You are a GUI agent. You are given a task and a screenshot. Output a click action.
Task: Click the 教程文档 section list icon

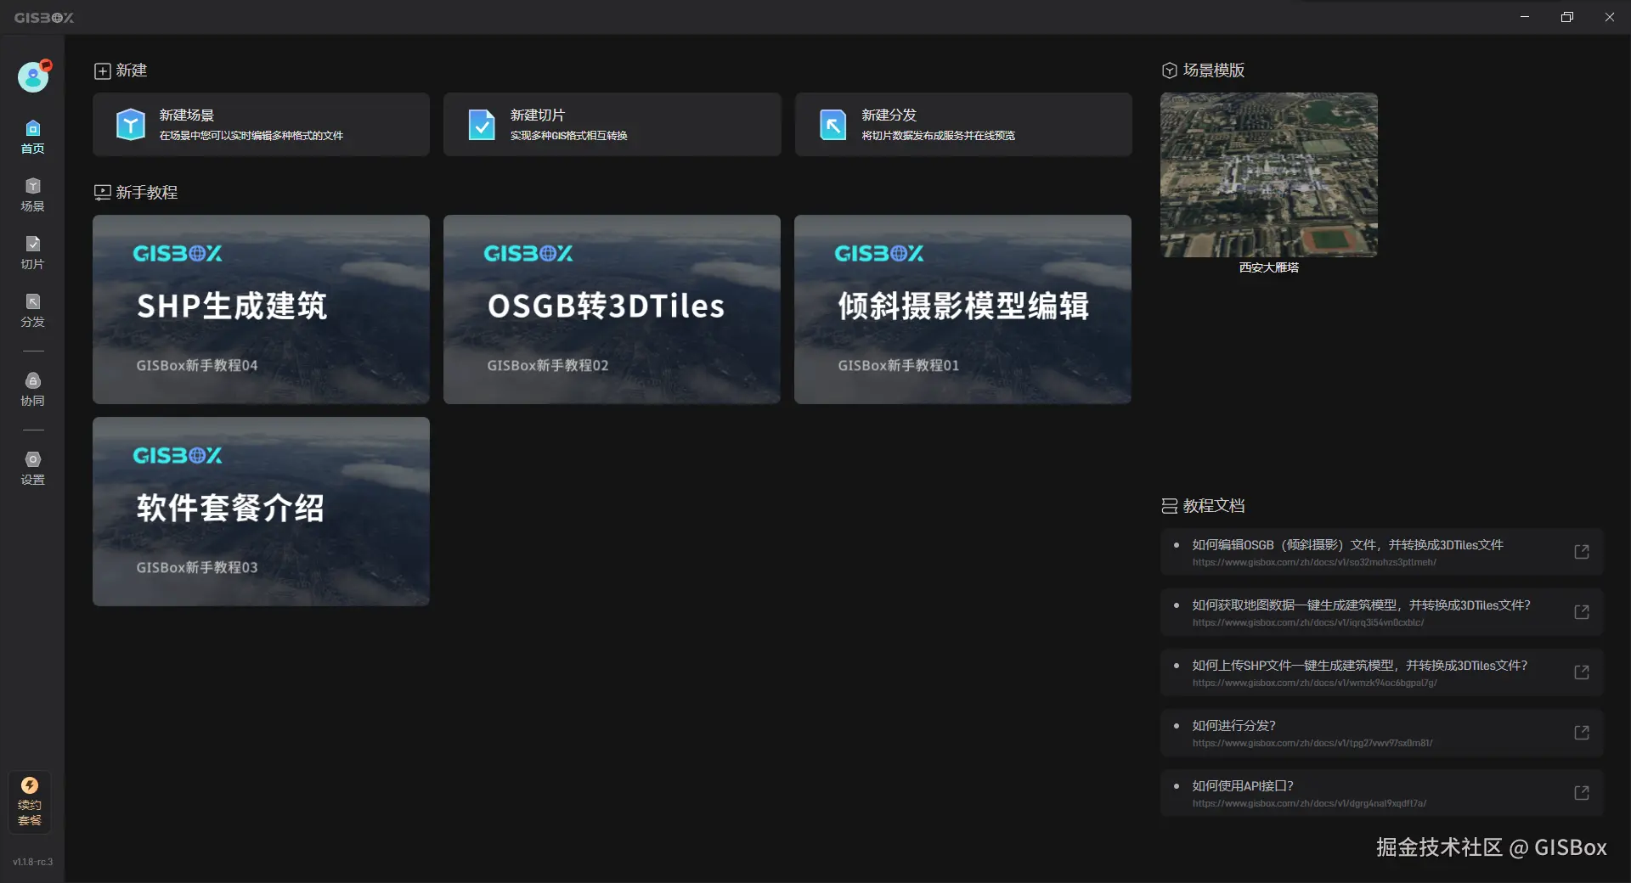point(1170,506)
